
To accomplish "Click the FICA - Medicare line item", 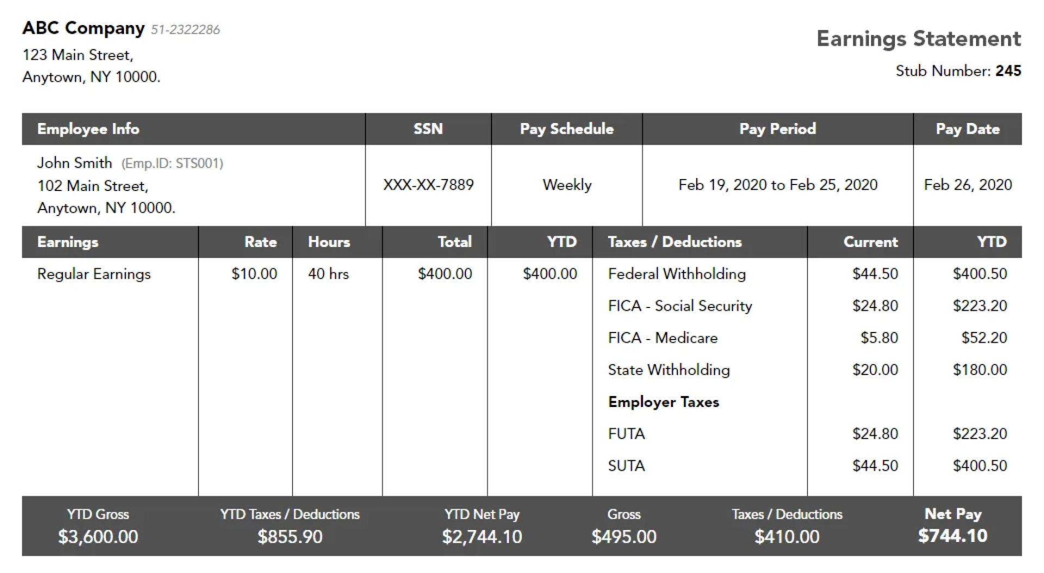I will pyautogui.click(x=662, y=338).
